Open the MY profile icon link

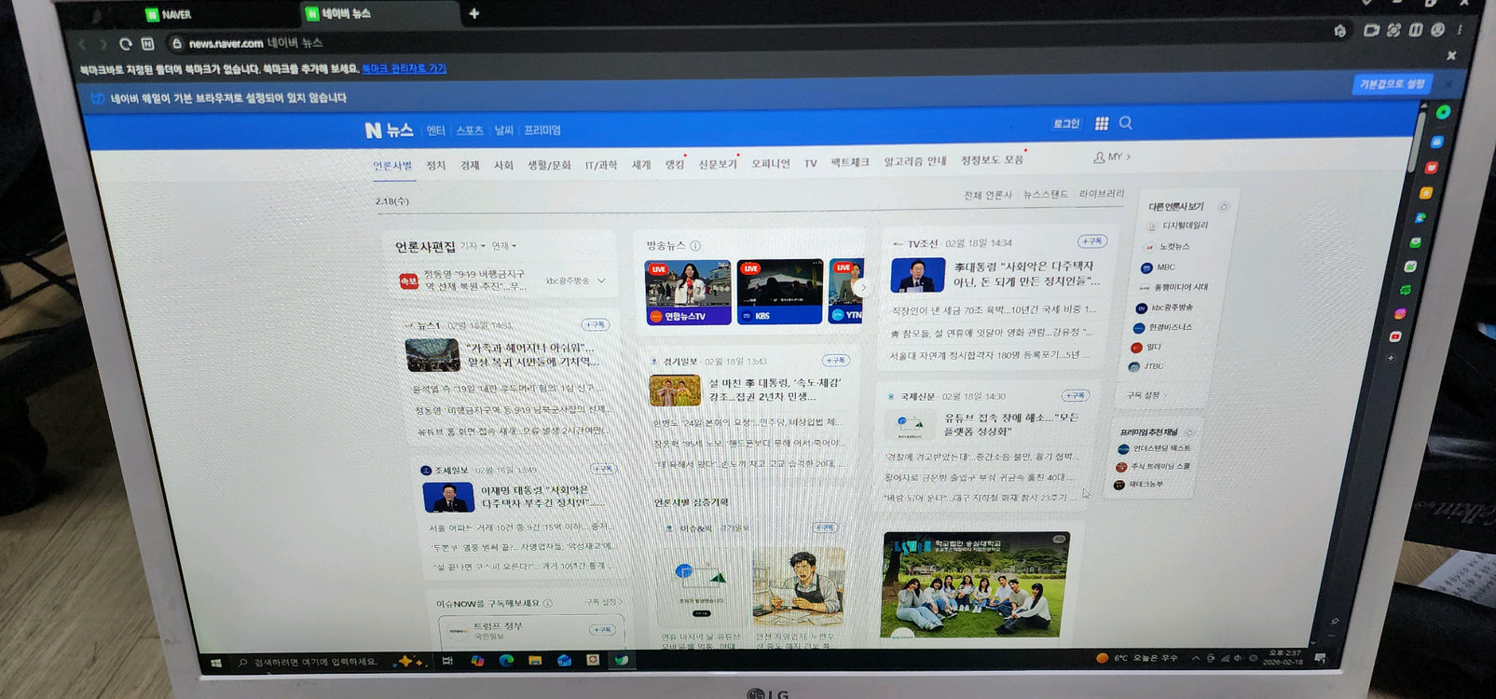[x=1111, y=158]
